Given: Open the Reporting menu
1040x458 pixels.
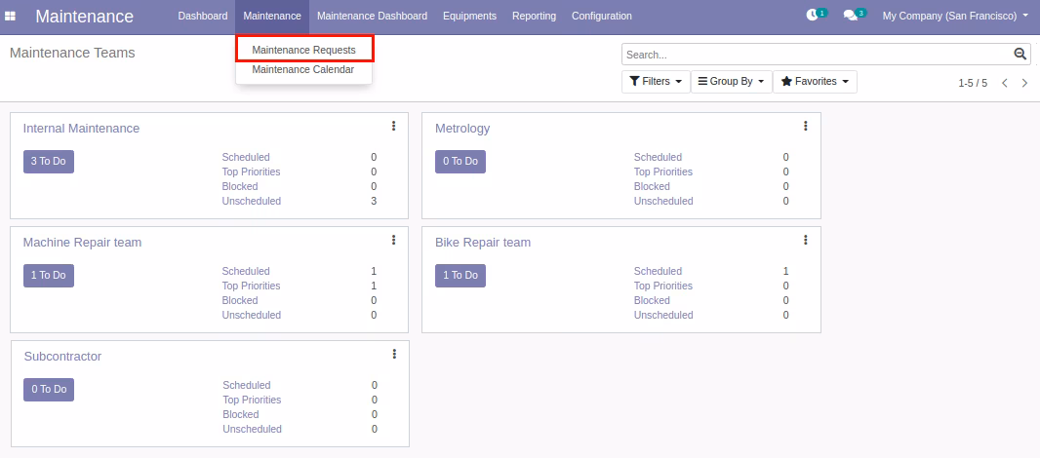Looking at the screenshot, I should [x=534, y=16].
